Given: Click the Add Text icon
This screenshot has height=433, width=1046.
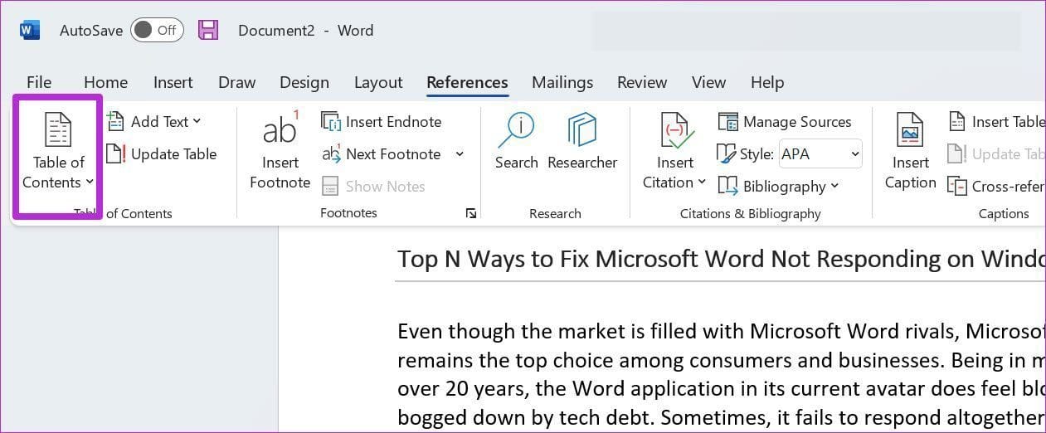Looking at the screenshot, I should click(115, 121).
